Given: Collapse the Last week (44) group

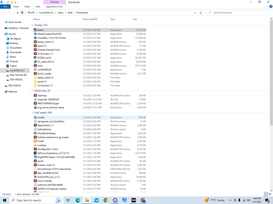Looking at the screenshot, I should click(32, 113).
